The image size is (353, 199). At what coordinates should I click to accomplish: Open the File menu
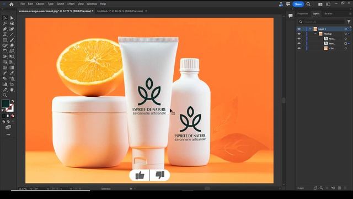click(23, 4)
